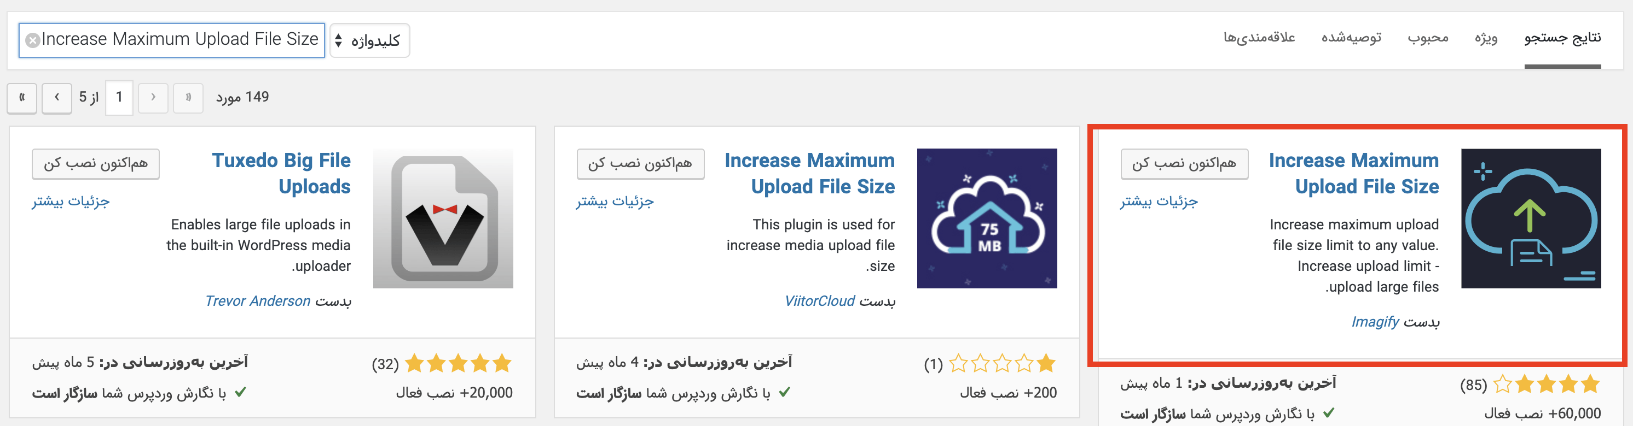Screen dimensions: 1633x426
Task: Open the محبوب plugins tab
Action: pyautogui.click(x=1428, y=38)
